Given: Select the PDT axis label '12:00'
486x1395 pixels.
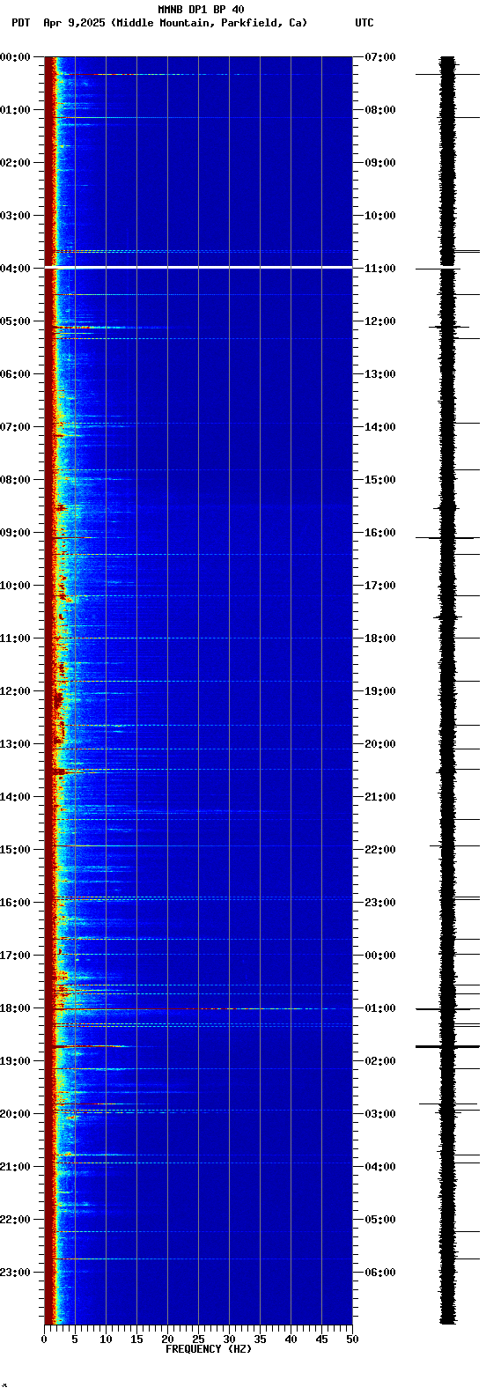Looking at the screenshot, I should click(x=15, y=691).
